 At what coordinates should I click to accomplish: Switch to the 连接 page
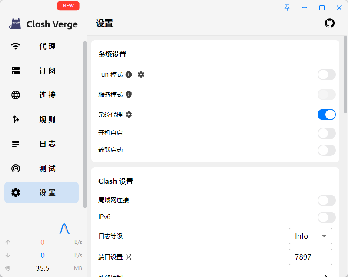pos(42,95)
